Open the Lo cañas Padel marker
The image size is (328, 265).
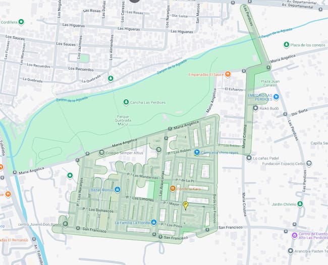[249, 158]
